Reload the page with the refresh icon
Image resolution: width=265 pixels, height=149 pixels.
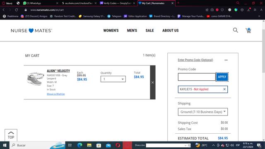(17, 10)
